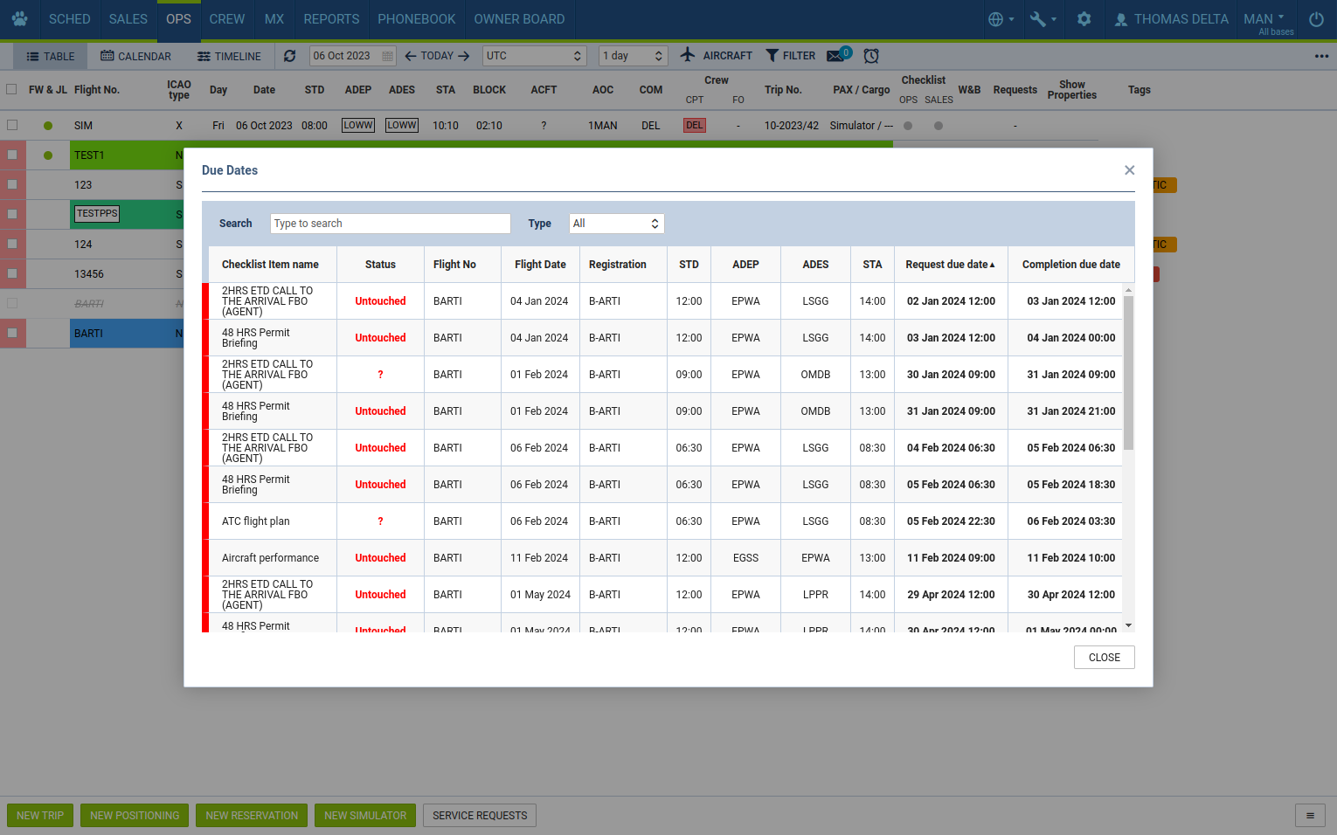
Task: Toggle the select-all checkbox in table header
Action: [11, 89]
